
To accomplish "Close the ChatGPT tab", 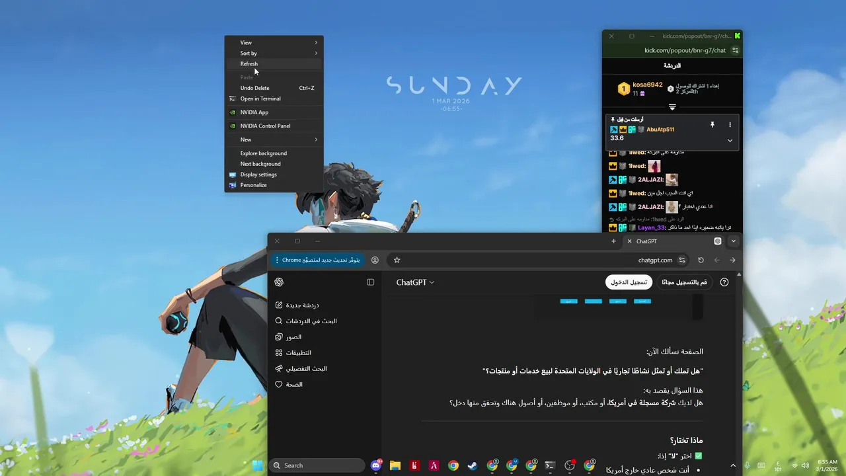I will (x=629, y=241).
